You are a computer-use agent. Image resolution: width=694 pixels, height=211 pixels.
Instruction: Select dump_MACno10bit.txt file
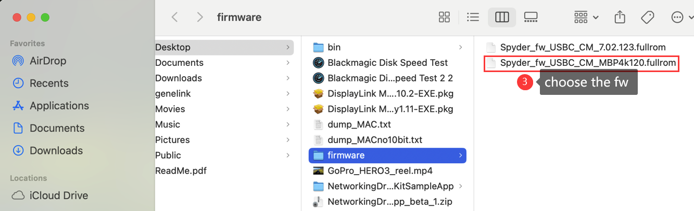pos(387,140)
